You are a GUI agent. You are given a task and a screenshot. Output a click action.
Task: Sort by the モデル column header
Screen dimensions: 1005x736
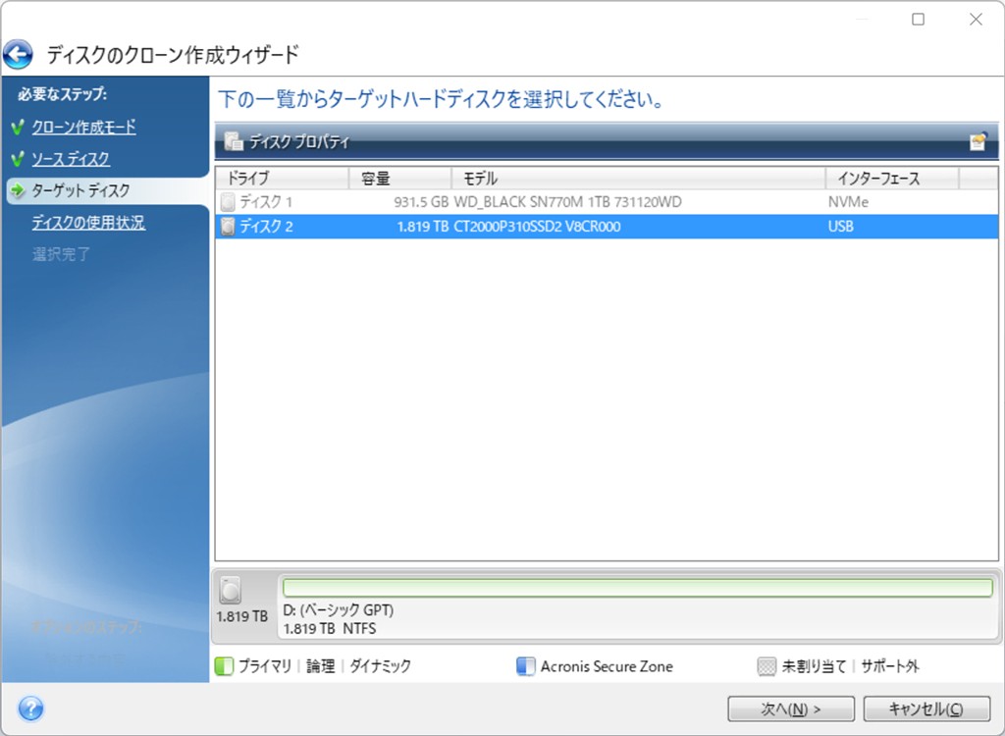click(638, 179)
